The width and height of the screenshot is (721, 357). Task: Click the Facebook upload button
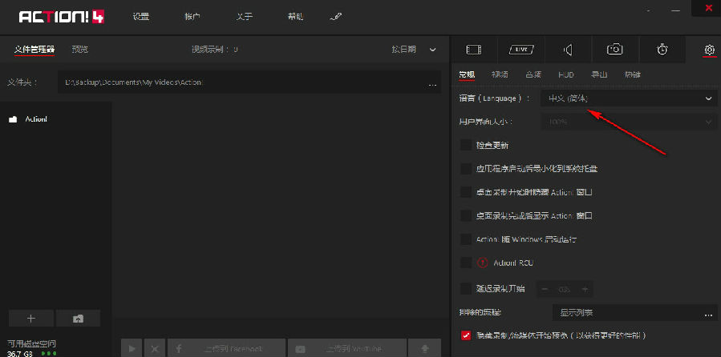[x=227, y=349]
